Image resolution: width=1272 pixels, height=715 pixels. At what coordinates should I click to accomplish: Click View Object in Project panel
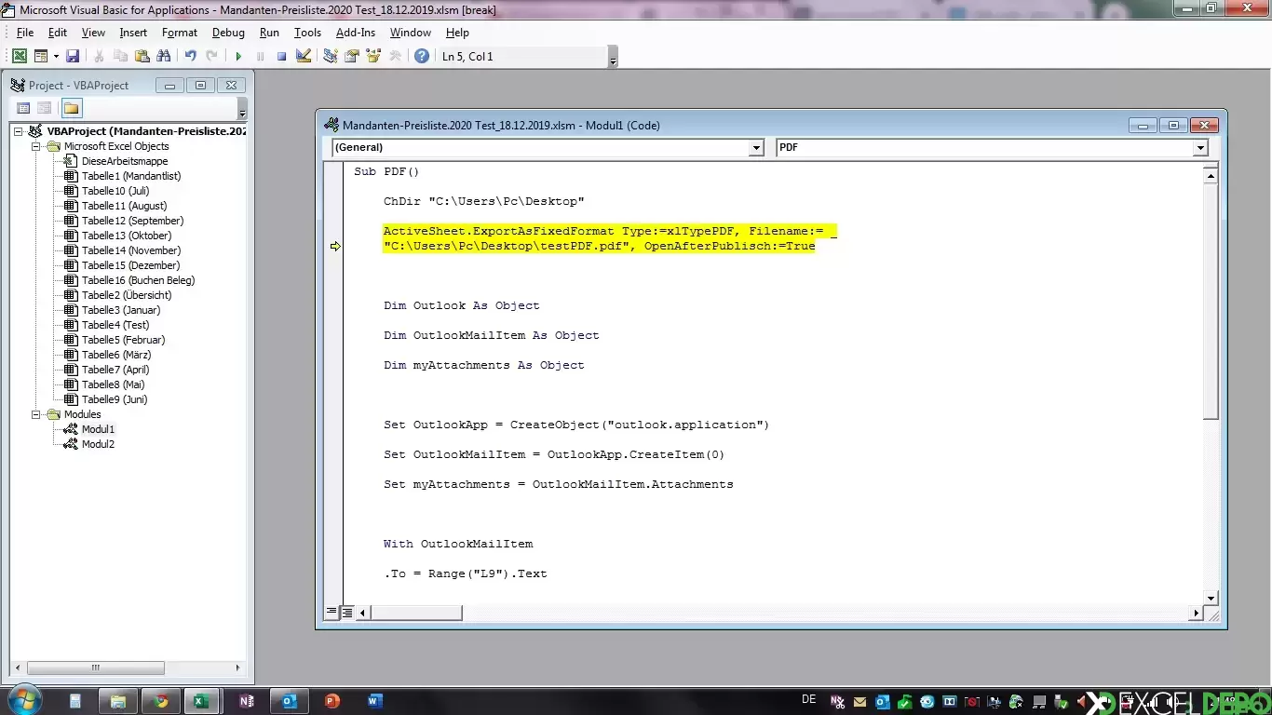point(45,108)
